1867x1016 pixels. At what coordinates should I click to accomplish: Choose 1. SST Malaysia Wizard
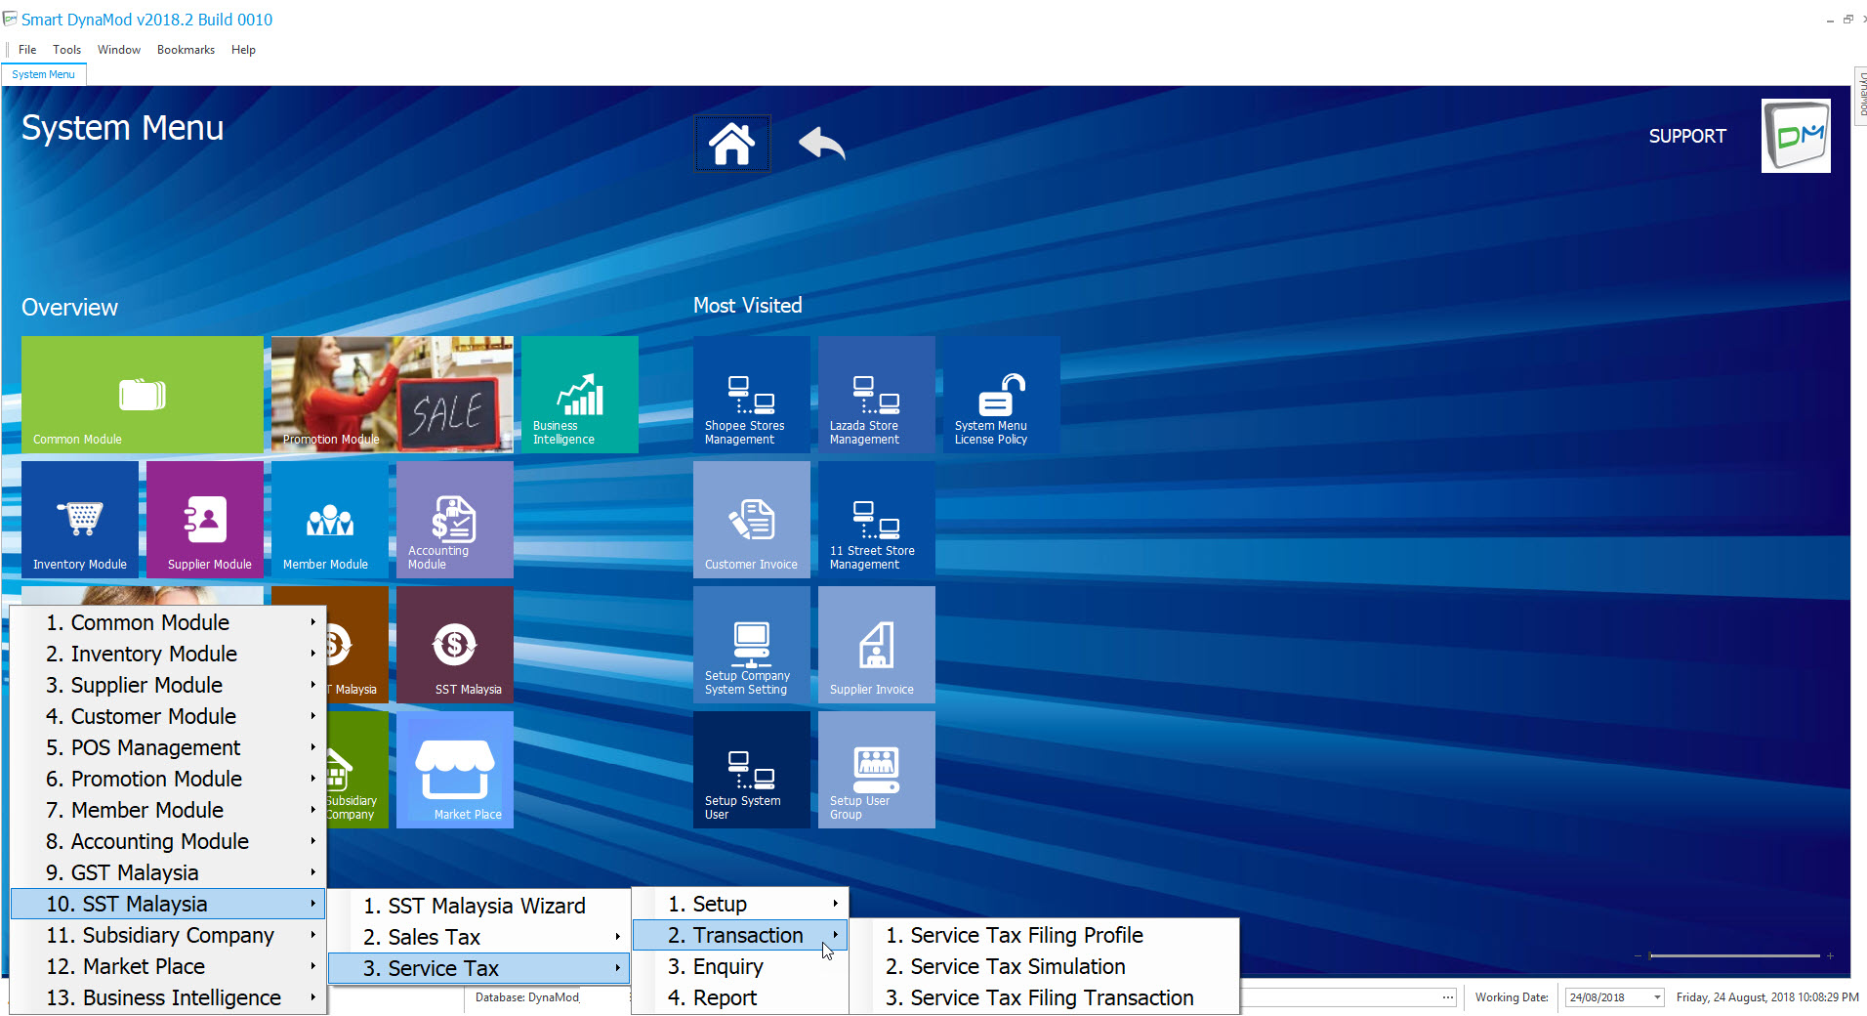pyautogui.click(x=478, y=906)
